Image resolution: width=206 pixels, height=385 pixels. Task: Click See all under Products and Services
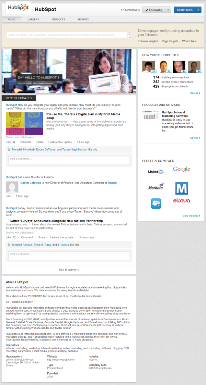point(195,138)
